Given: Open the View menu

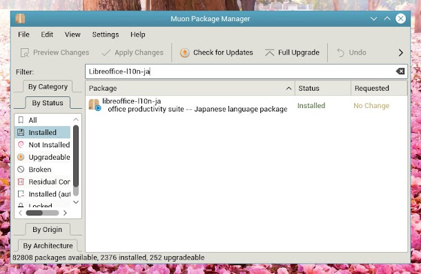Looking at the screenshot, I should (x=72, y=34).
